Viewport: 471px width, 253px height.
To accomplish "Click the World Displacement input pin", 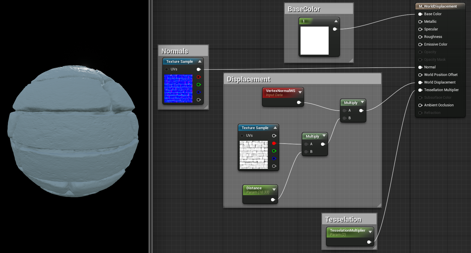I will [420, 82].
